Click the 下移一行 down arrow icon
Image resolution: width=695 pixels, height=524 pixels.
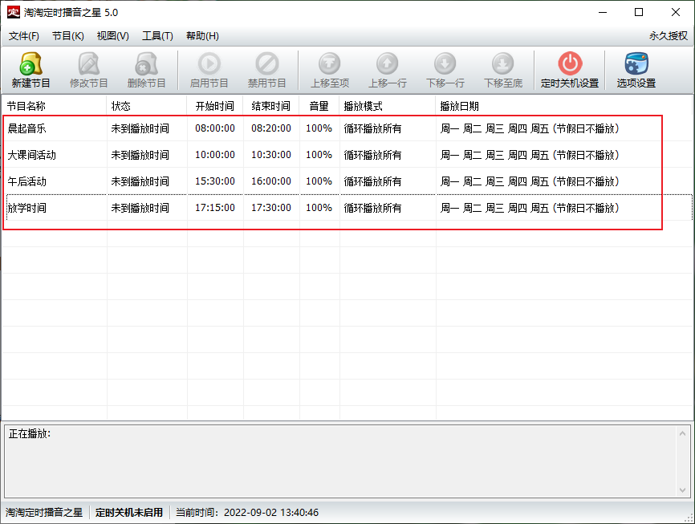[445, 64]
